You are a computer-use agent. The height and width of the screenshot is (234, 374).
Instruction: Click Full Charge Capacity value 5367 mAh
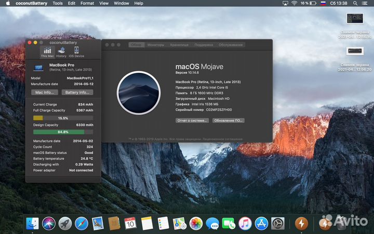coord(85,110)
